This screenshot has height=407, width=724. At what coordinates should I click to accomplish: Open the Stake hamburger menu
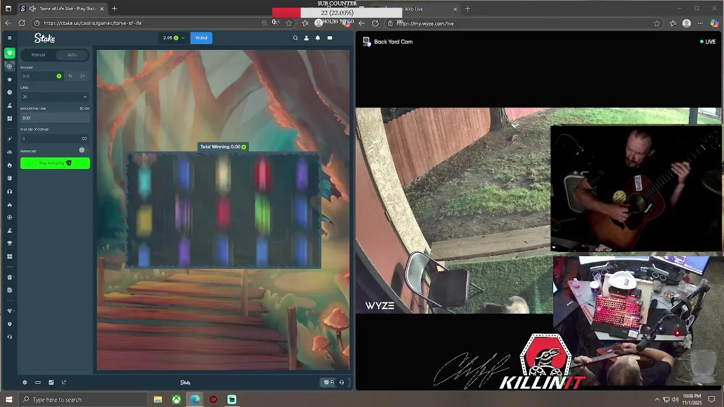coord(10,38)
